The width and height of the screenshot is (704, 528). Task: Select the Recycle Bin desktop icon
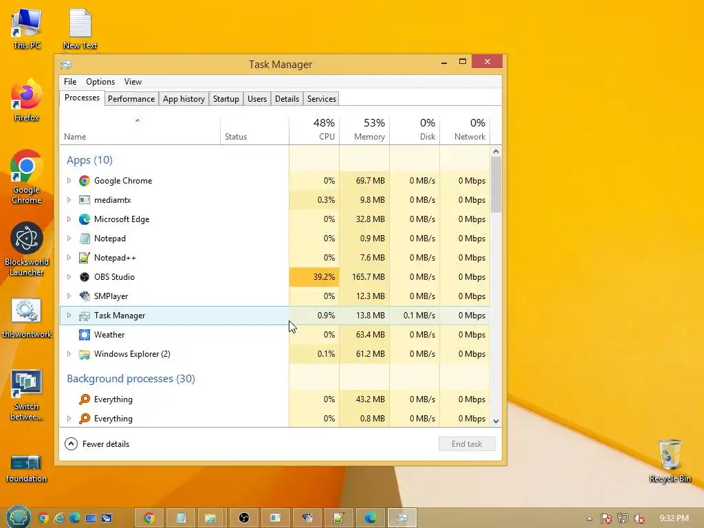tap(670, 461)
